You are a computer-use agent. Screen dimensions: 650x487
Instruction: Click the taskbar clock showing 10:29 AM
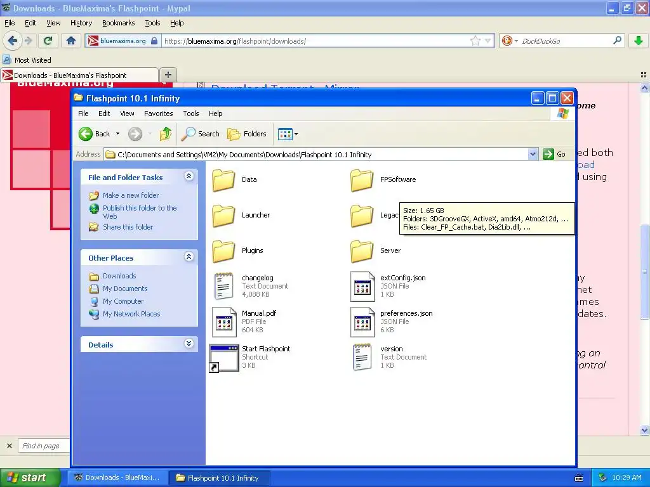(627, 477)
